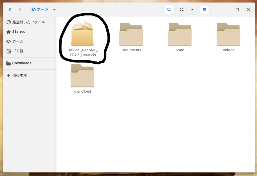Viewport: 257px width, 176px height.
Task: Open the search magnifier button
Action: 169,10
